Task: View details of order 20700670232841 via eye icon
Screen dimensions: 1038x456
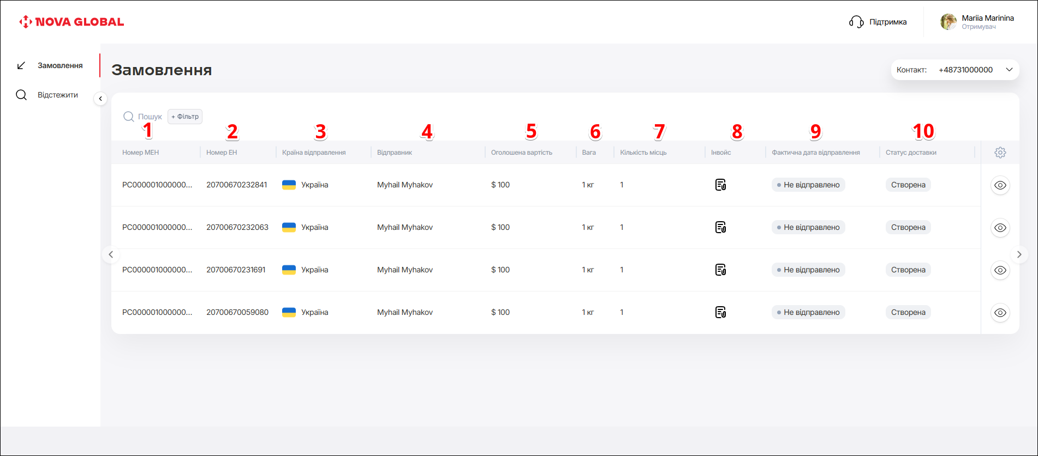Action: pyautogui.click(x=1000, y=185)
